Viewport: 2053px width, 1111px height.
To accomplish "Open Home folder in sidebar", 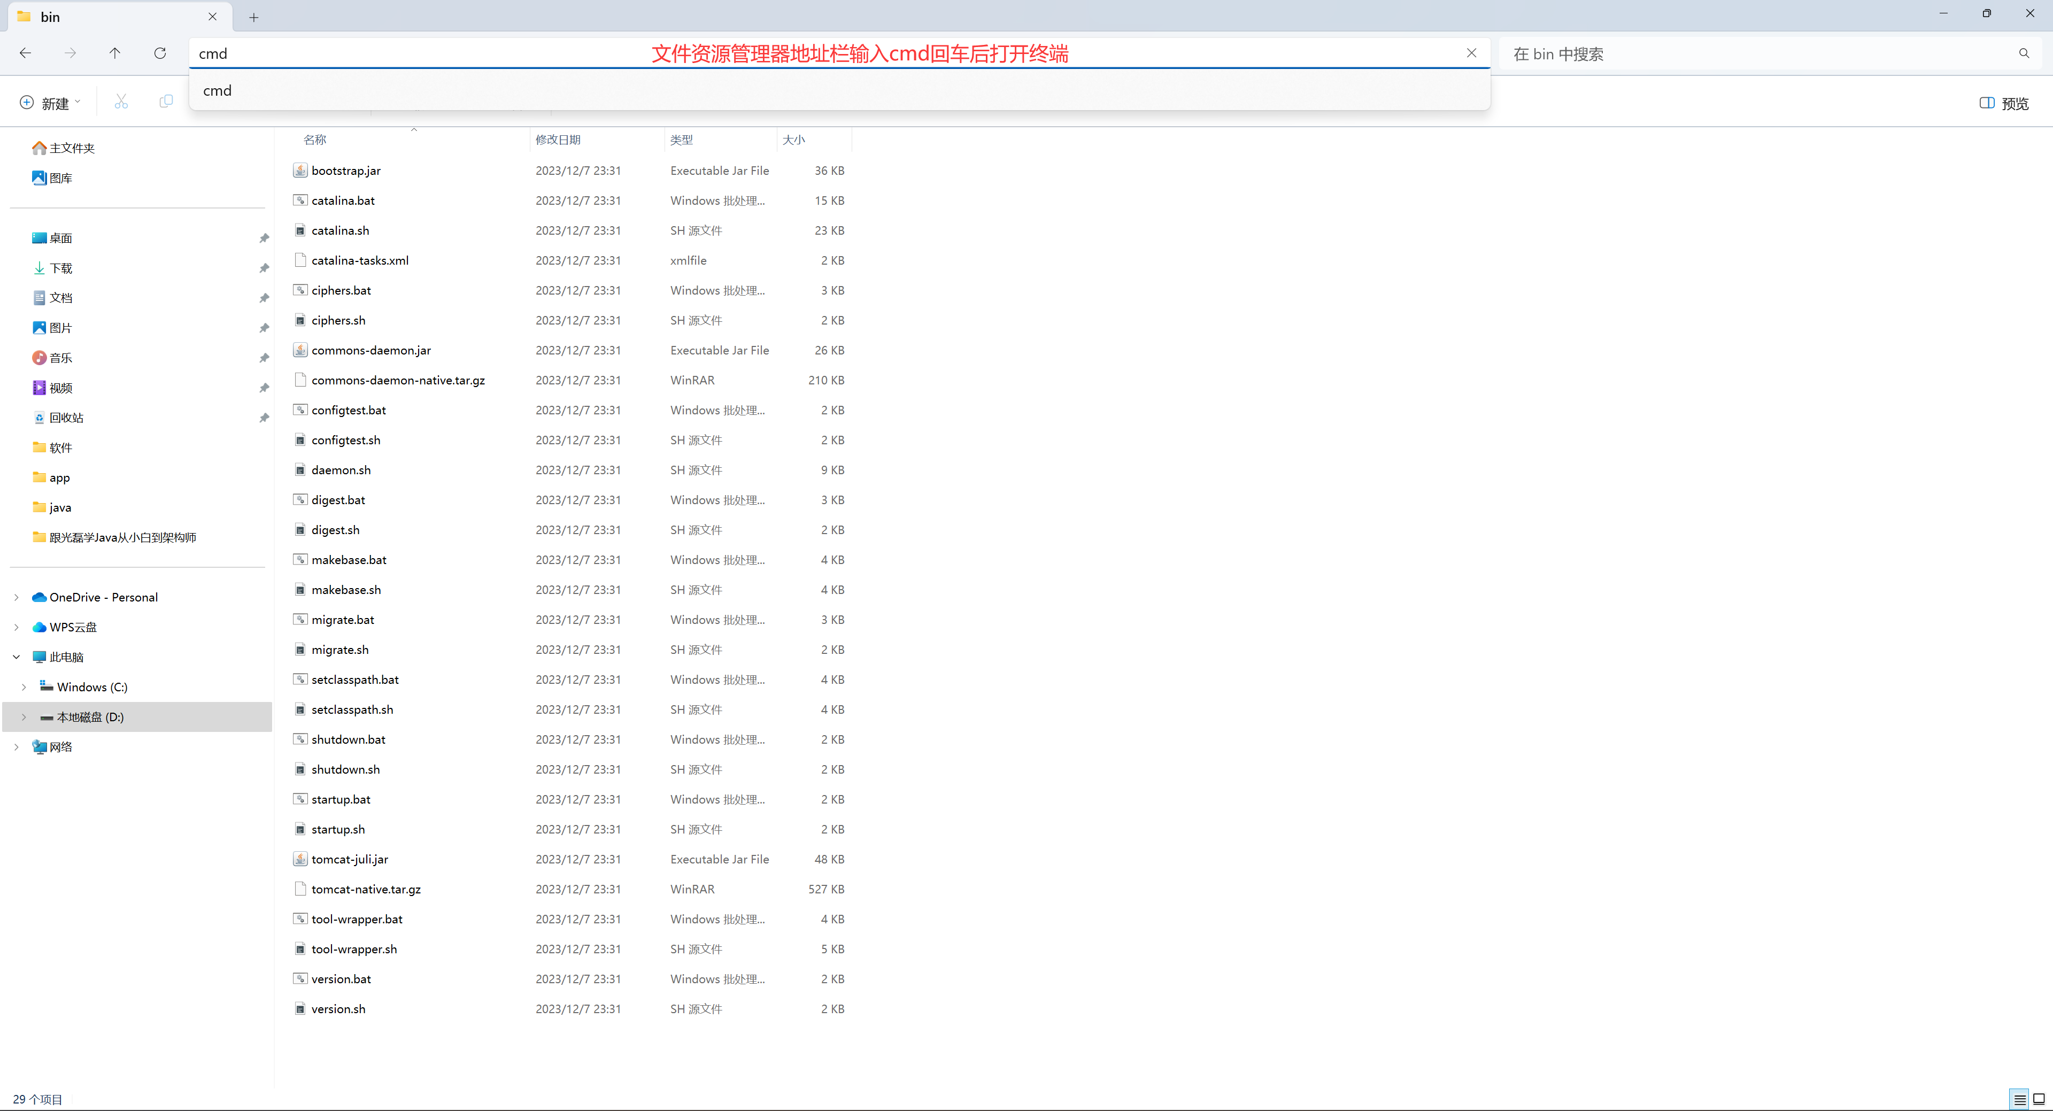I will (x=63, y=148).
